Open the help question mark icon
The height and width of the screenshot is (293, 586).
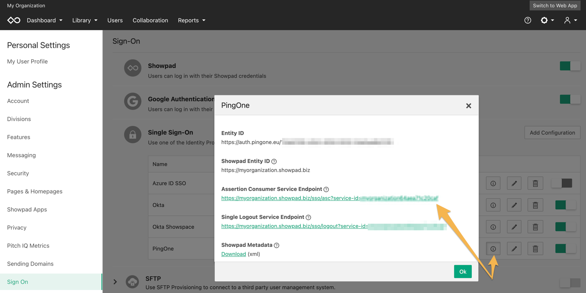click(x=528, y=20)
